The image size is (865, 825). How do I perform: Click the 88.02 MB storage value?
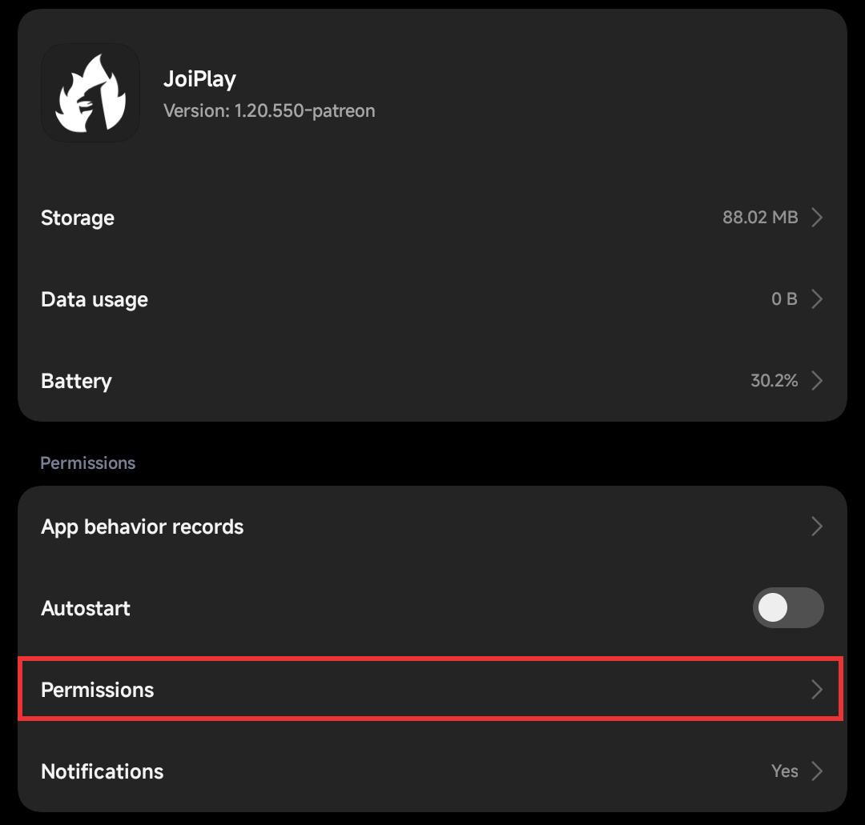pyautogui.click(x=760, y=218)
